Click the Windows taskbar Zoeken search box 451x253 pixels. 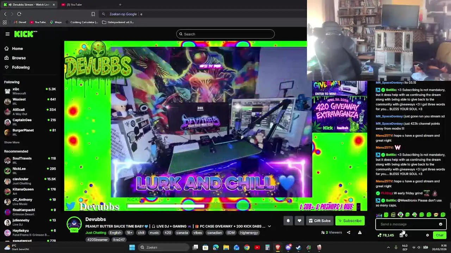164,247
